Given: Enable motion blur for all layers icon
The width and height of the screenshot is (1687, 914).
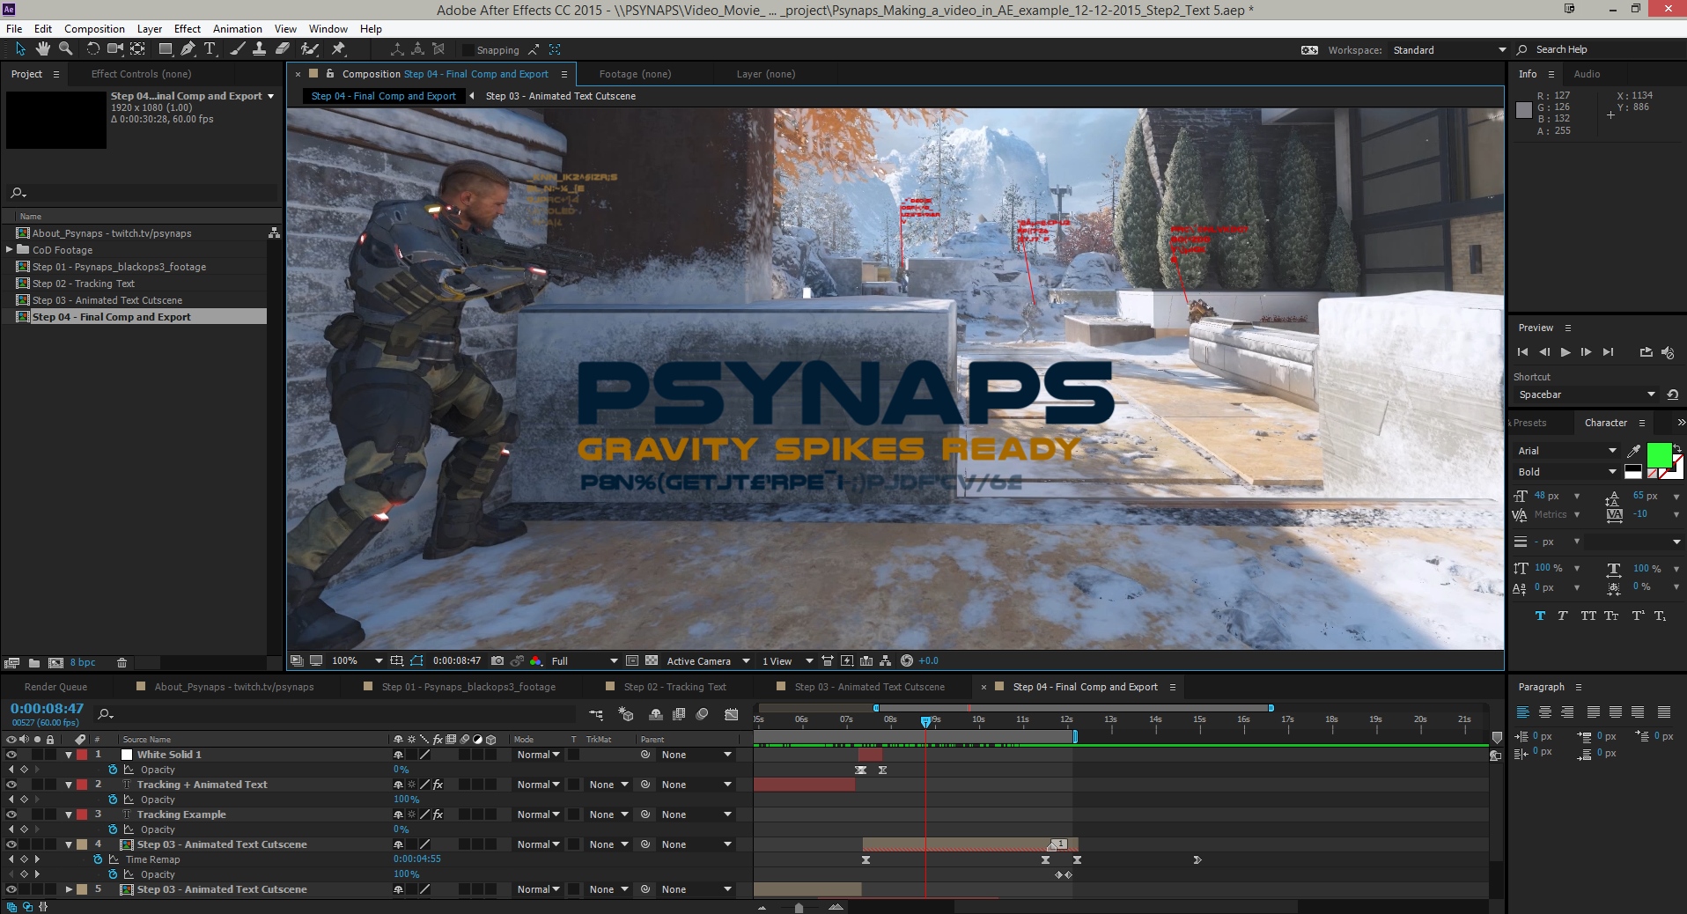Looking at the screenshot, I should click(702, 714).
